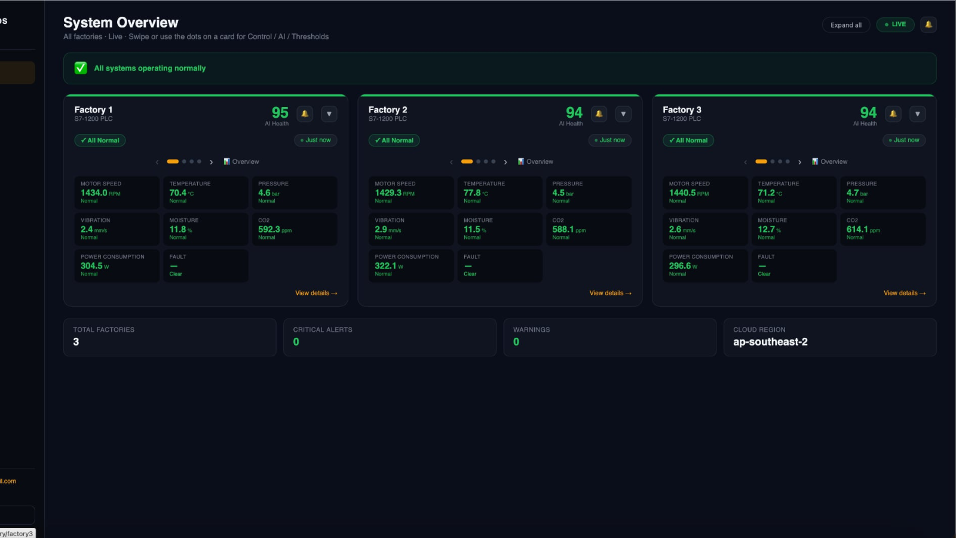Open View details link for Factory 2
Image resolution: width=956 pixels, height=538 pixels.
click(x=610, y=293)
